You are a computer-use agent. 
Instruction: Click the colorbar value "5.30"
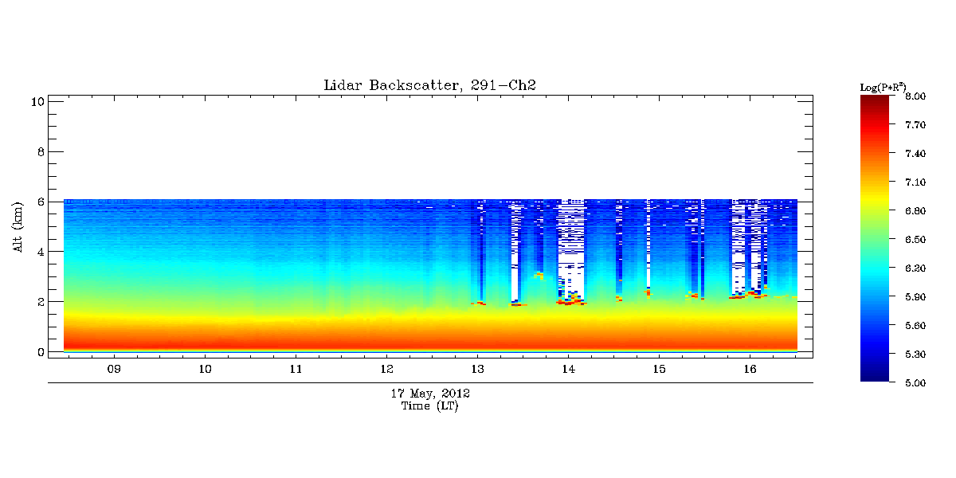coord(915,355)
